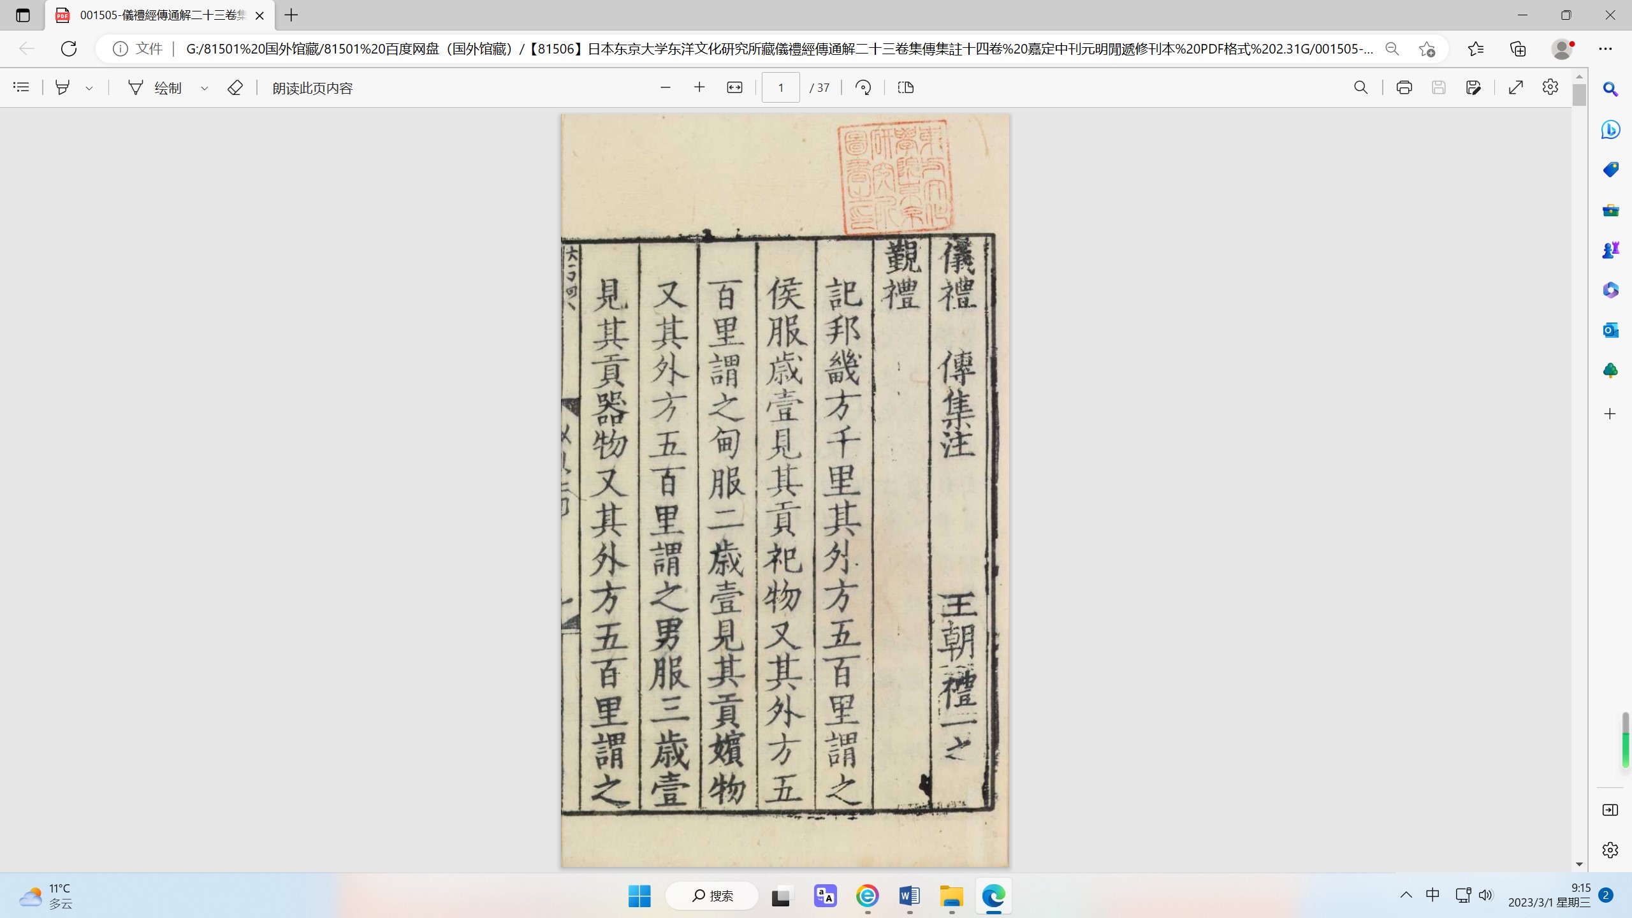Image resolution: width=1632 pixels, height=918 pixels.
Task: Expand the draw options dropdown
Action: pyautogui.click(x=205, y=88)
